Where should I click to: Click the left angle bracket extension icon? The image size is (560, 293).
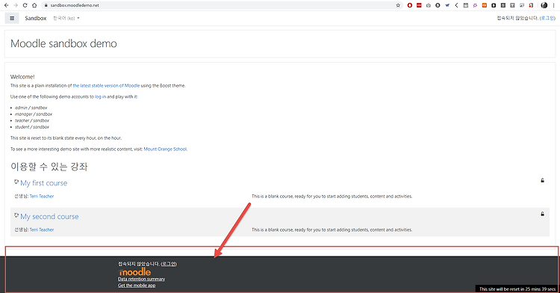click(x=456, y=5)
